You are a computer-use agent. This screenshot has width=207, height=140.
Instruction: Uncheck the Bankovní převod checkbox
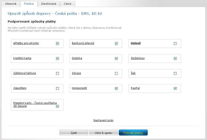[116, 43]
